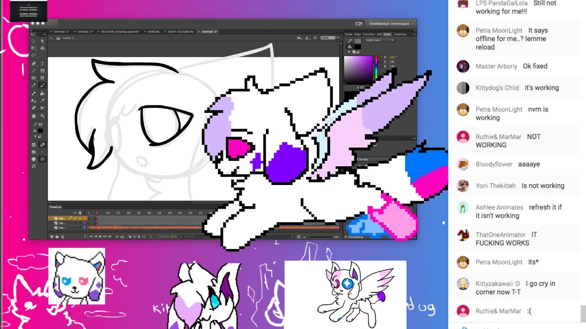Image resolution: width=586 pixels, height=329 pixels.
Task: Toggle Onion Skin in the timeline
Action: pyautogui.click(x=130, y=236)
